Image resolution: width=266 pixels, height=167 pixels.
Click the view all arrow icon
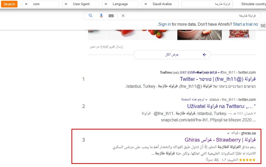205,54
